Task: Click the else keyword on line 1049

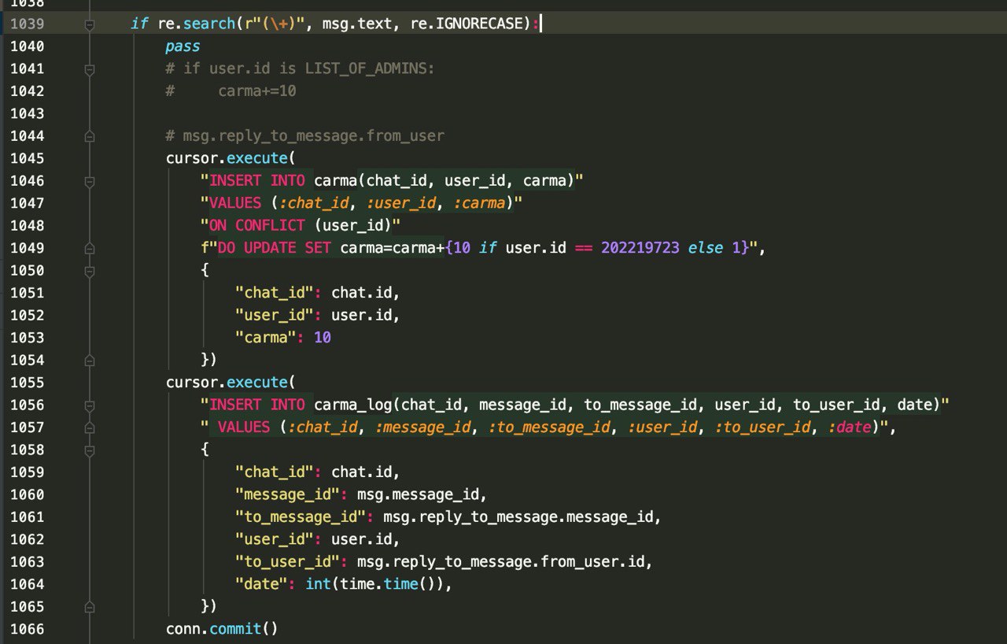Action: click(x=706, y=248)
